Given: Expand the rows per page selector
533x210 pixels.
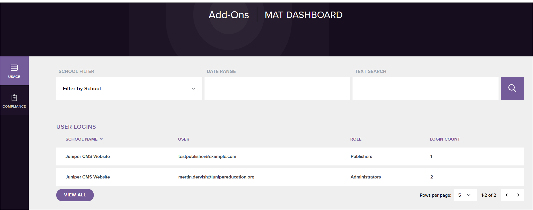Looking at the screenshot, I should pyautogui.click(x=465, y=195).
